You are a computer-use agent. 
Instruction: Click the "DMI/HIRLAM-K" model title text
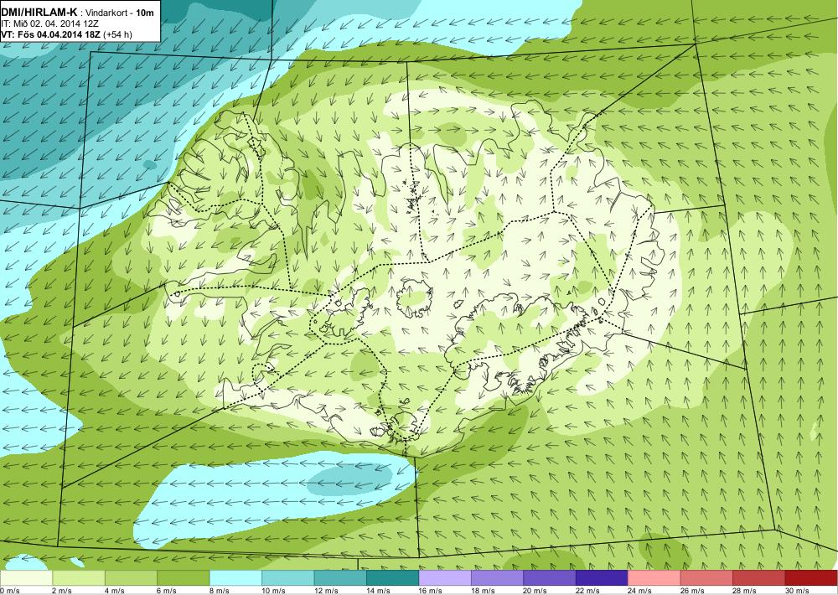pos(39,13)
